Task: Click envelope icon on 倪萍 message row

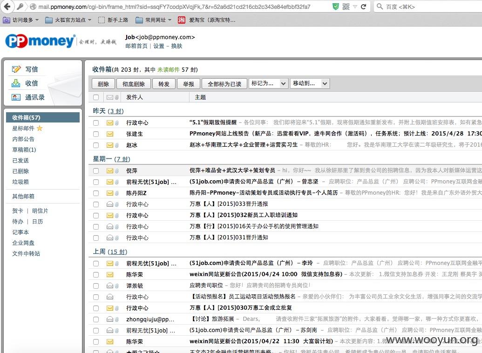Action: pyautogui.click(x=110, y=170)
